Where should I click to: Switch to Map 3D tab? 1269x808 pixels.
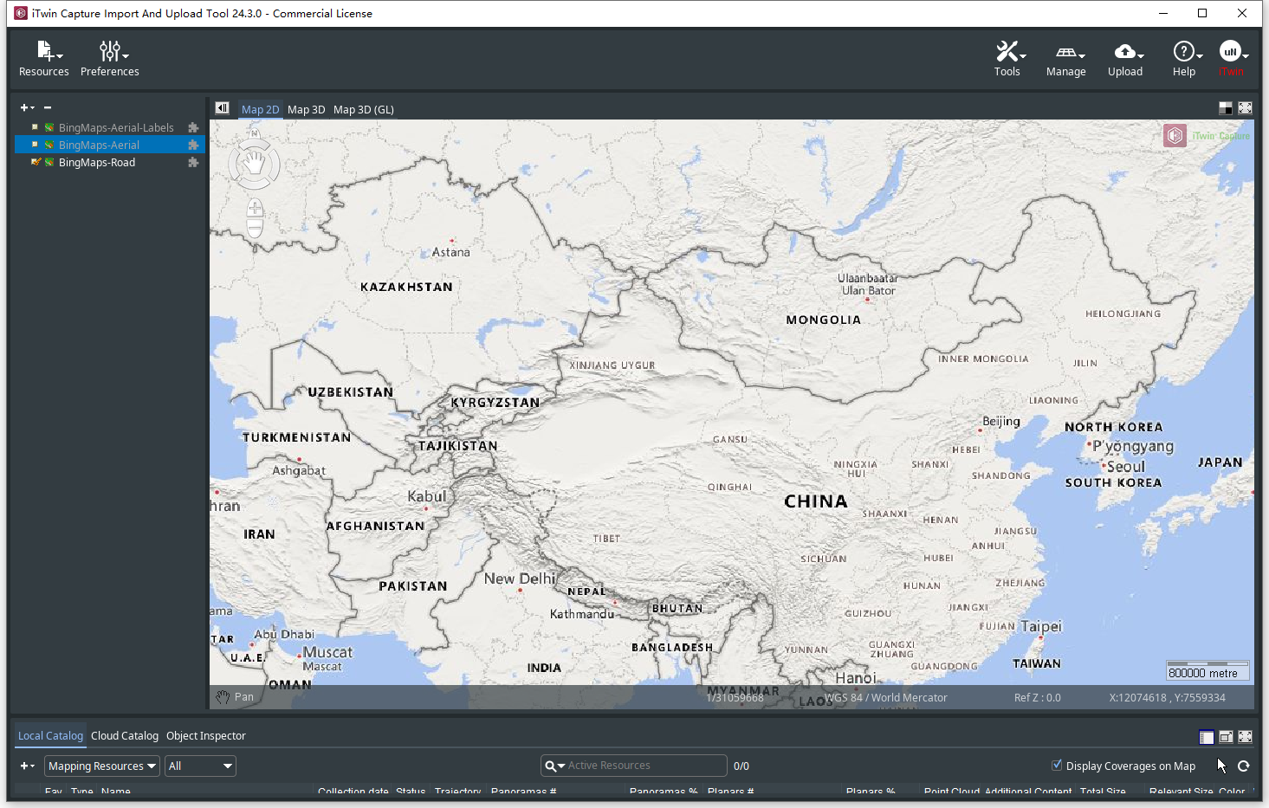coord(306,109)
